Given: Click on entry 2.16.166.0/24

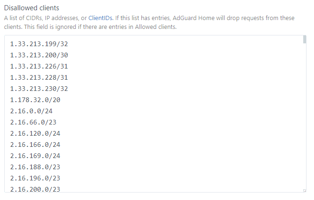Looking at the screenshot, I should coord(35,145).
